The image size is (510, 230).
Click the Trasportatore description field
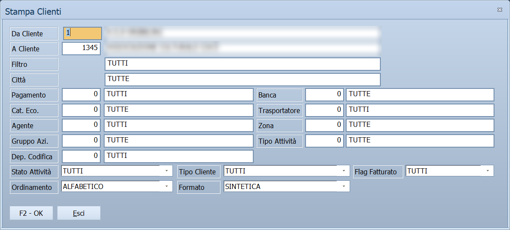pyautogui.click(x=420, y=110)
